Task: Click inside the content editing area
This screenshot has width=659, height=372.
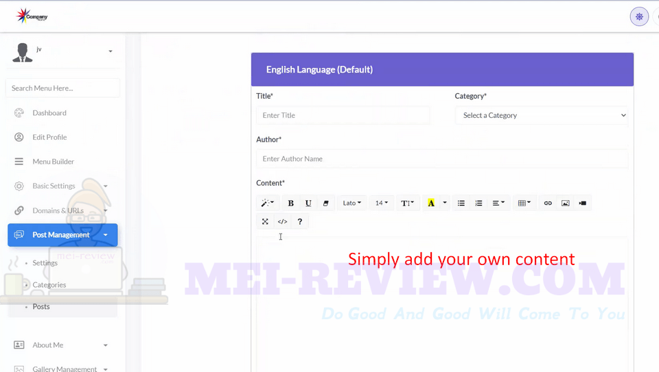Action: pyautogui.click(x=442, y=304)
